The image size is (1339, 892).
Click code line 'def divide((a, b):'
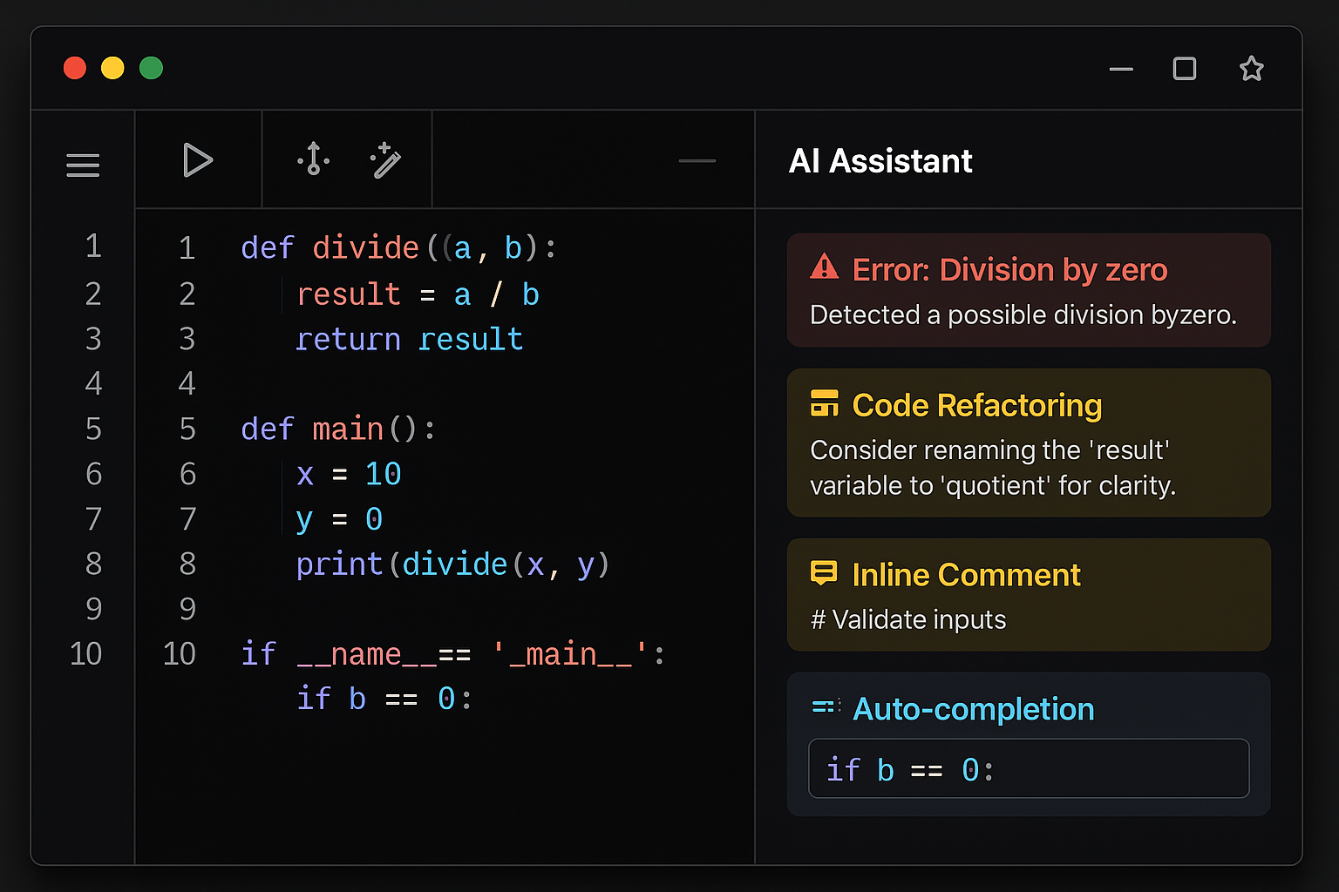[x=398, y=248]
